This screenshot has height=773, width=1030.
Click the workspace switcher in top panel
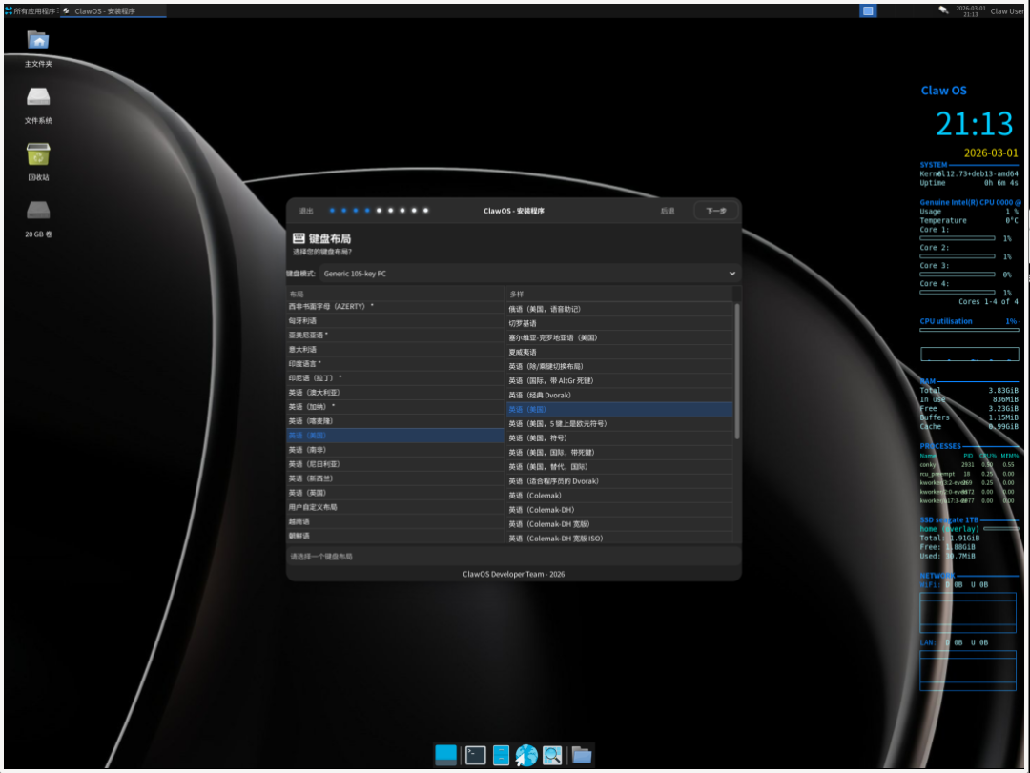[868, 11]
